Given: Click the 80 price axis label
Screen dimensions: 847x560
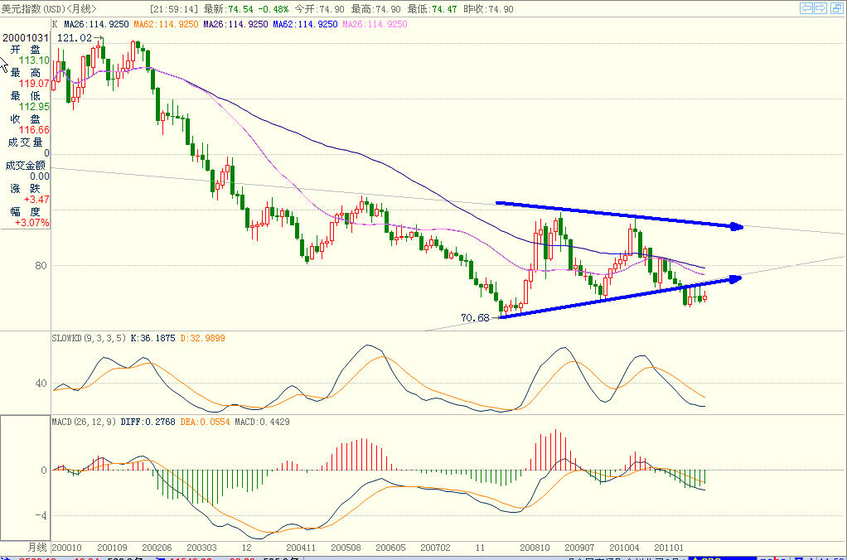Looking at the screenshot, I should click(41, 266).
